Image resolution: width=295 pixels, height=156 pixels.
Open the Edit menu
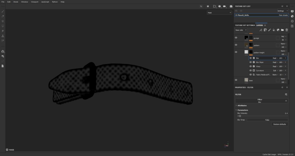pos(9,2)
